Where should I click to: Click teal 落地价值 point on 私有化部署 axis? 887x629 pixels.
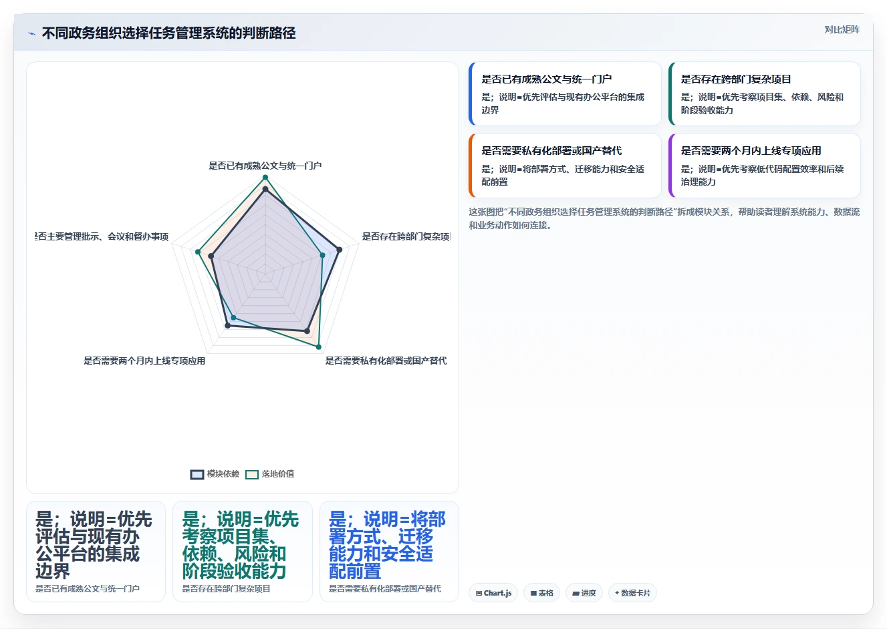[318, 347]
